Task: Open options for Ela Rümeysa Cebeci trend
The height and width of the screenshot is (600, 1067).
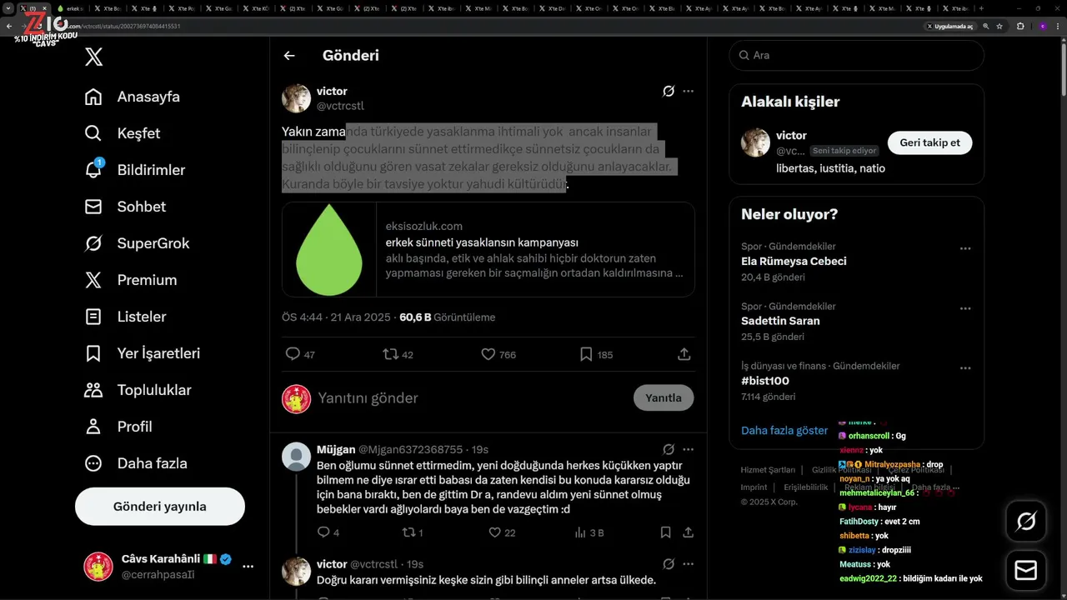Action: 965,248
